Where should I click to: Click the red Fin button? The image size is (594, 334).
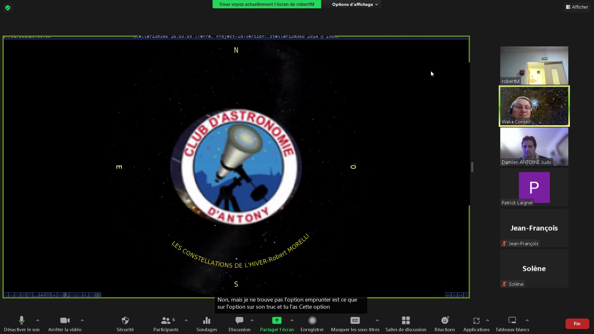point(577,323)
